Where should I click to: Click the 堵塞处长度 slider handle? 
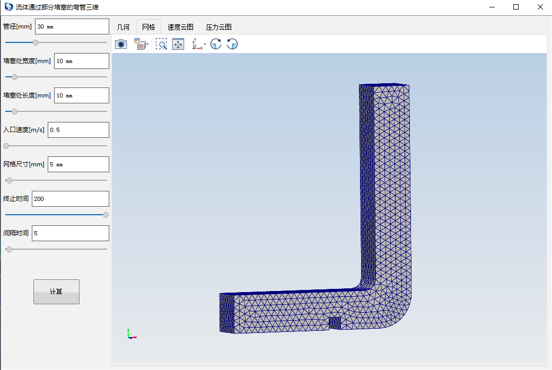click(14, 112)
